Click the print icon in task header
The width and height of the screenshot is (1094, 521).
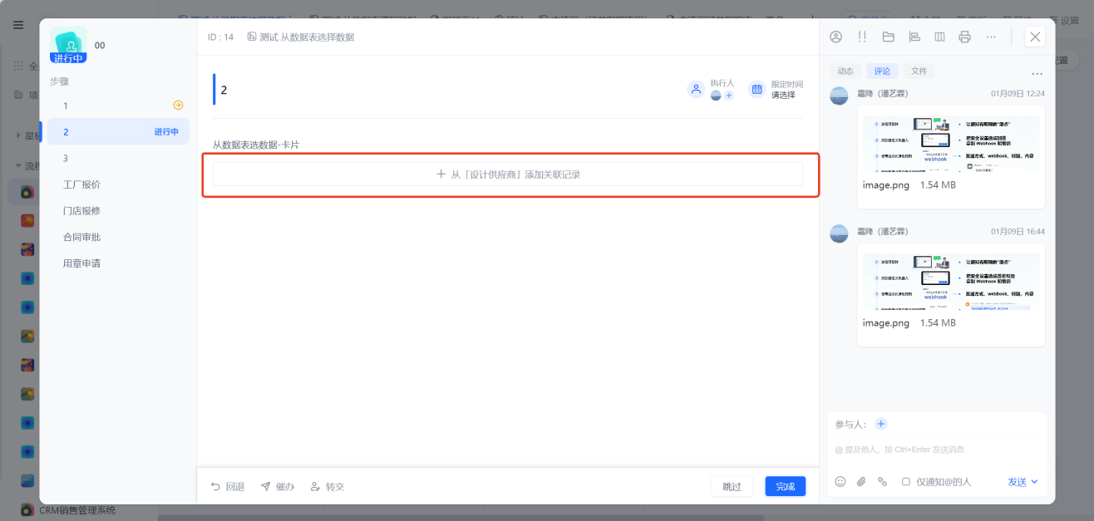(x=964, y=37)
